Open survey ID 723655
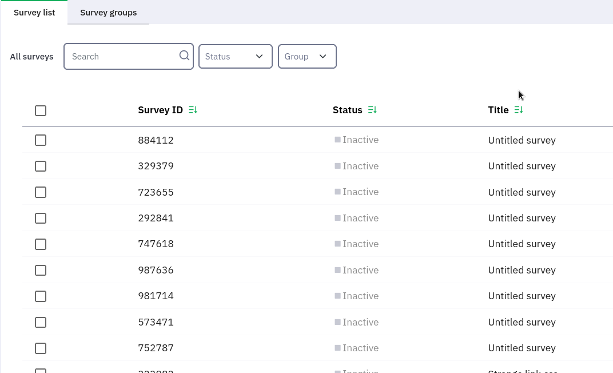613x373 pixels. tap(156, 192)
